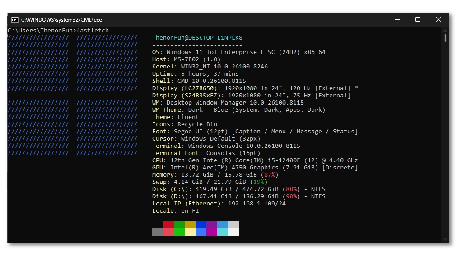Image resolution: width=457 pixels, height=260 pixels.
Task: Close the CMD.exe window
Action: 438,19
